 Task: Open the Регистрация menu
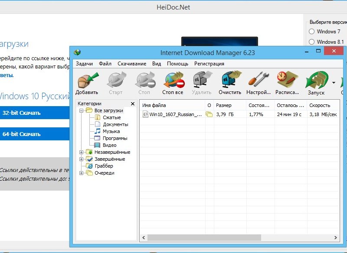(209, 64)
